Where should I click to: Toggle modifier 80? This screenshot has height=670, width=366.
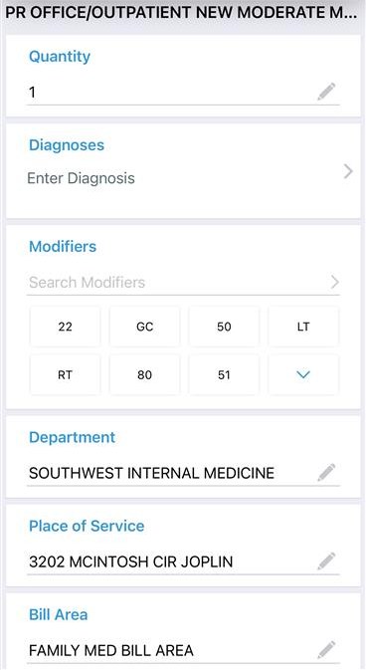[144, 375]
